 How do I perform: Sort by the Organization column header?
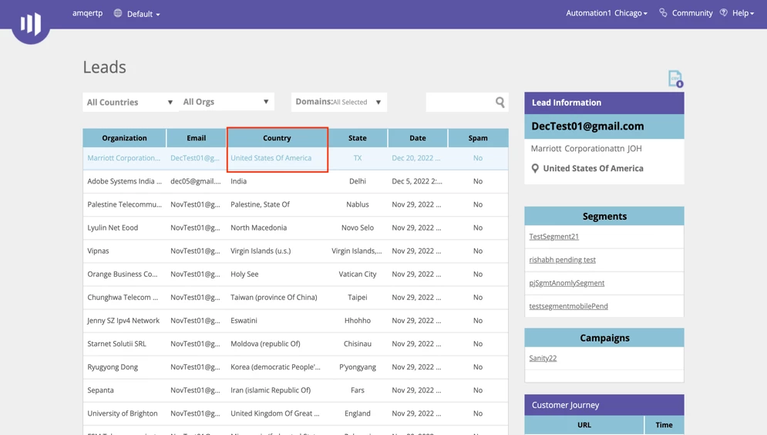(x=124, y=138)
